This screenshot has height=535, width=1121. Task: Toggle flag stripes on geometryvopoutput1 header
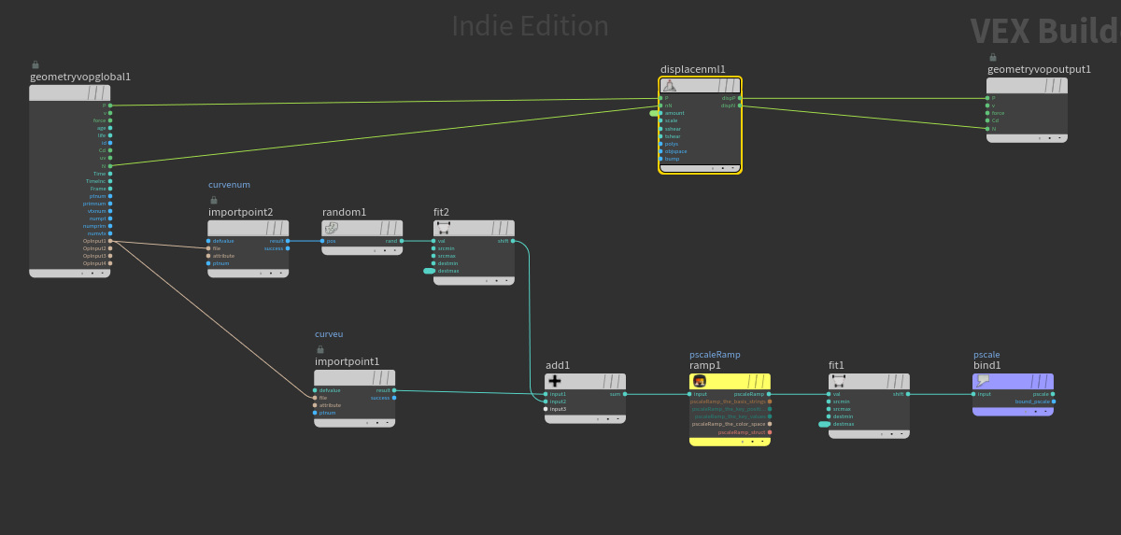[1055, 85]
